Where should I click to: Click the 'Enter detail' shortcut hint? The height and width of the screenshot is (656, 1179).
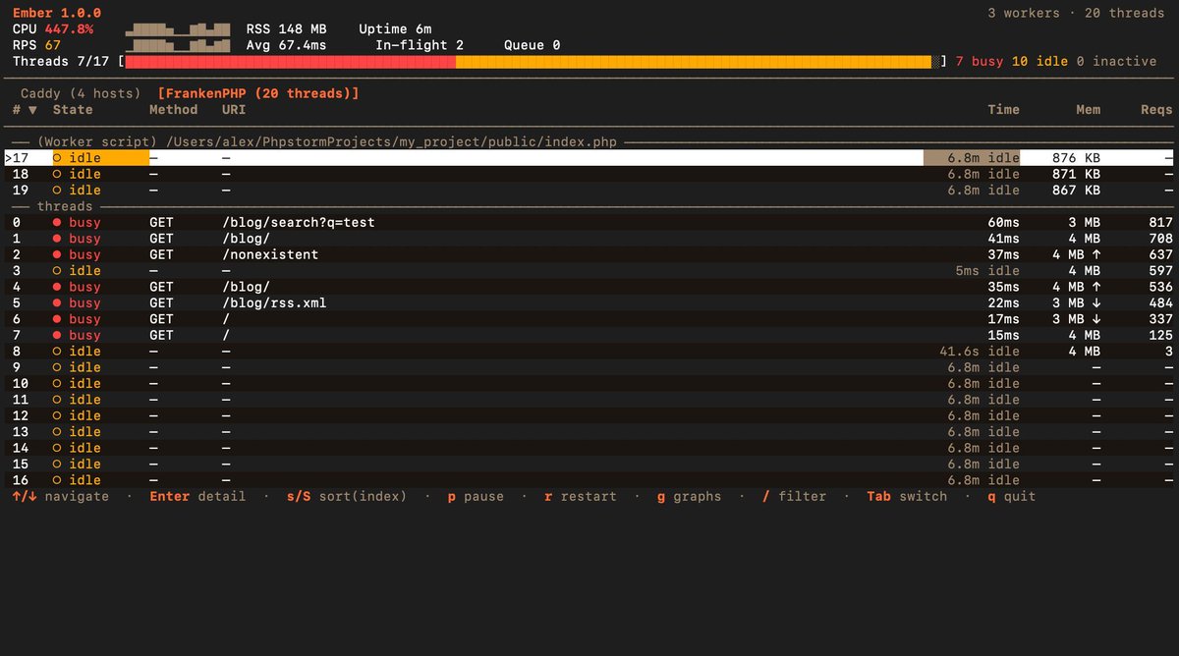point(197,496)
